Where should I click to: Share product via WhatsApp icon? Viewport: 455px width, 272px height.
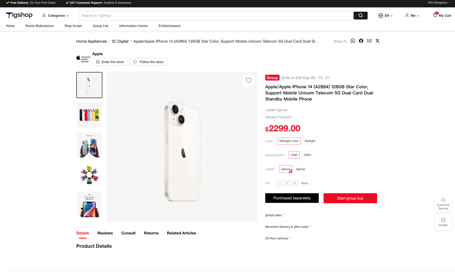point(353,41)
